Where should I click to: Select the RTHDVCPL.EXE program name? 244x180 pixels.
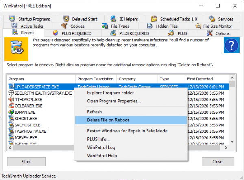click(28, 100)
